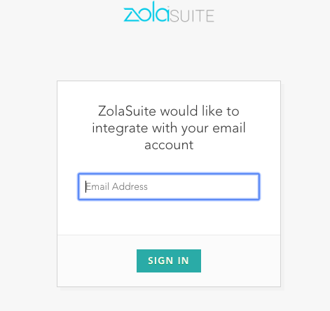Click the letter "z" in the logo
The image size is (330, 311).
pyautogui.click(x=130, y=15)
